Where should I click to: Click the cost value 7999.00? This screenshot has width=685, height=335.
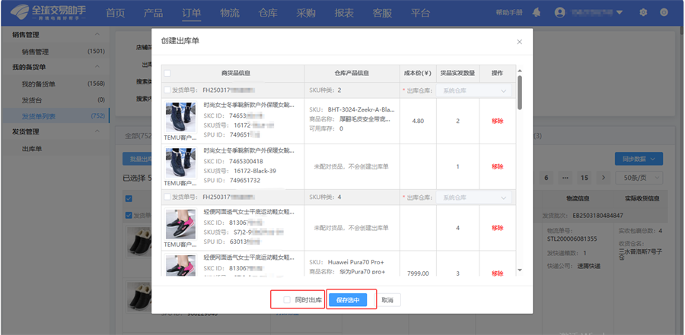(x=418, y=273)
